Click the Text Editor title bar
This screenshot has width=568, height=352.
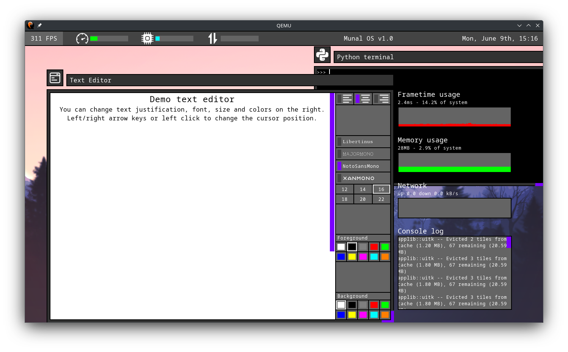230,80
